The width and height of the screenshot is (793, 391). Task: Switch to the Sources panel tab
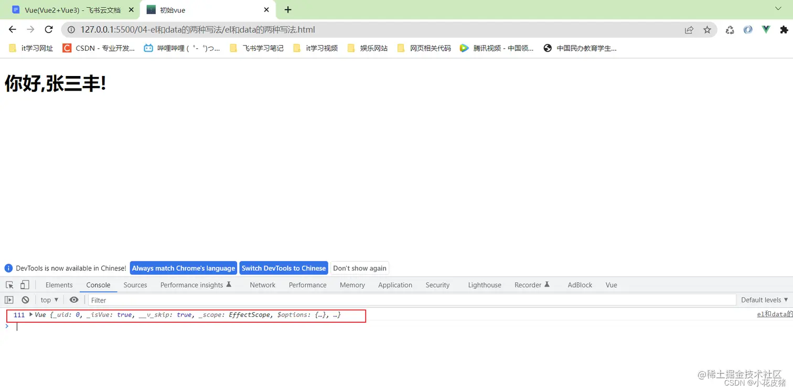tap(135, 285)
